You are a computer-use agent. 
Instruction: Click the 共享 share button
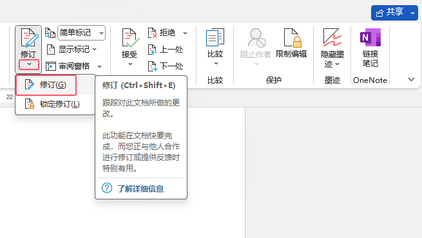point(390,12)
